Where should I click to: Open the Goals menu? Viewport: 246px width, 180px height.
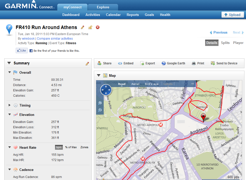pos(149,15)
